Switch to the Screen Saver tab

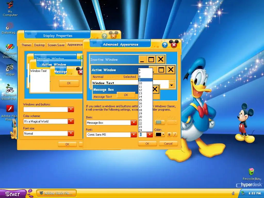(x=56, y=45)
